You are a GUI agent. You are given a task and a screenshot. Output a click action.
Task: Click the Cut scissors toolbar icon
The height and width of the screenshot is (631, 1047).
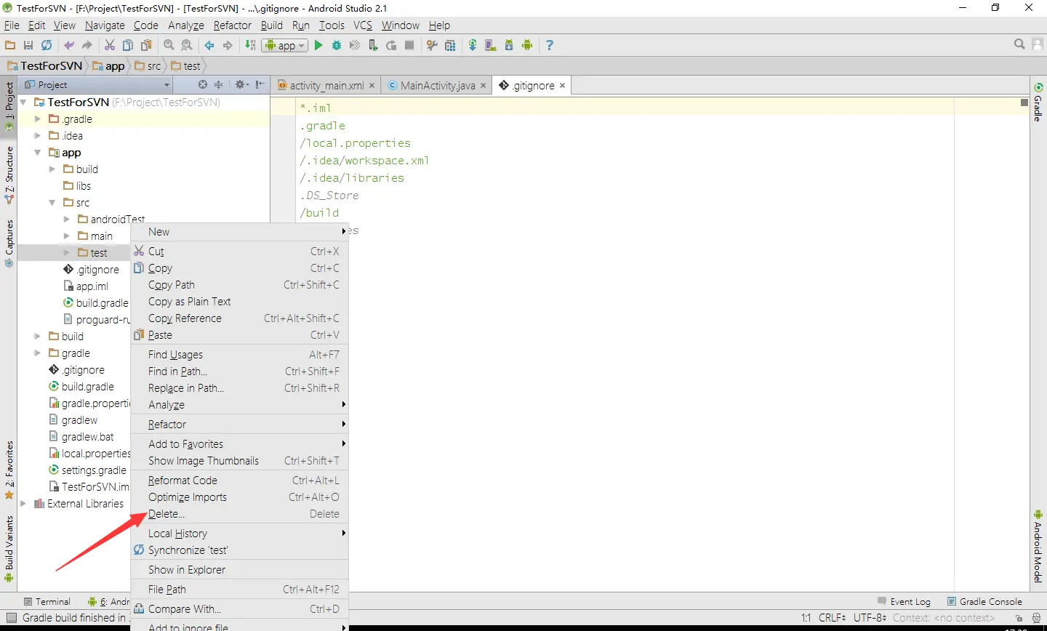[110, 45]
